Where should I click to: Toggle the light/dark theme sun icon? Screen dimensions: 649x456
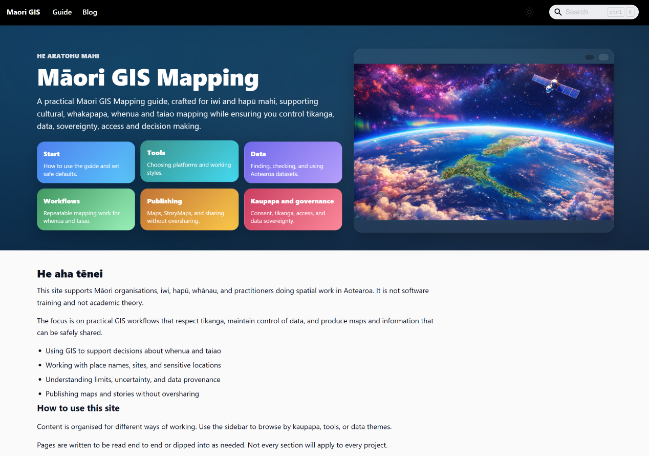[529, 12]
